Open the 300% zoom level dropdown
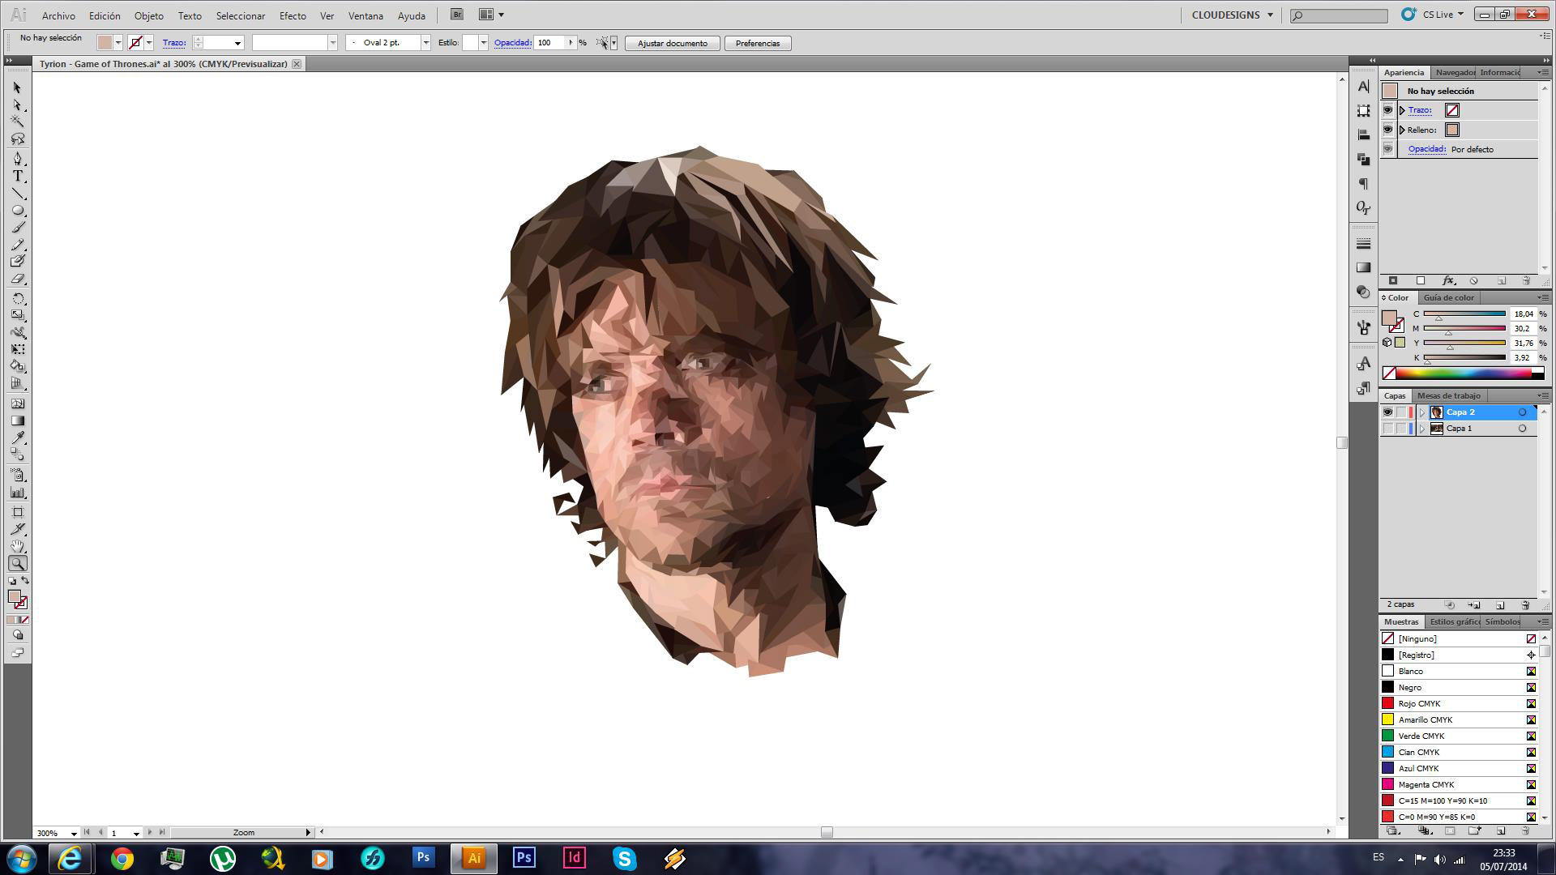The height and width of the screenshot is (875, 1556). pyautogui.click(x=74, y=833)
